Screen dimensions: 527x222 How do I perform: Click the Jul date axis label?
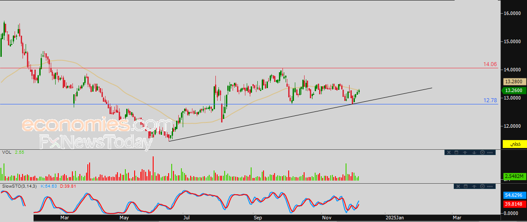pos(186,218)
